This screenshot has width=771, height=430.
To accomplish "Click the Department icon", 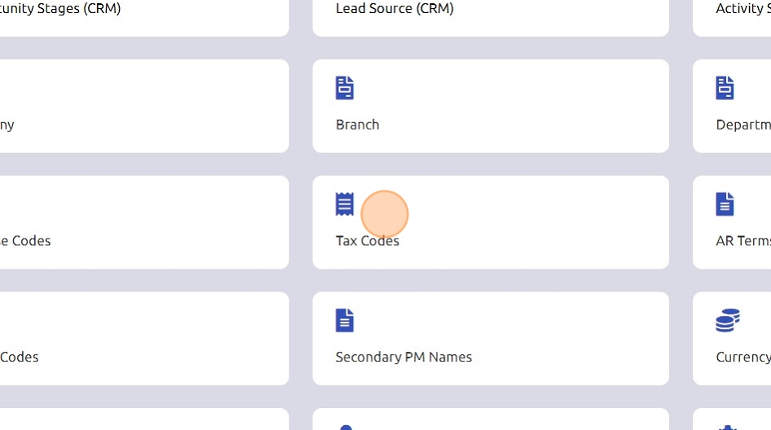I will coord(725,88).
